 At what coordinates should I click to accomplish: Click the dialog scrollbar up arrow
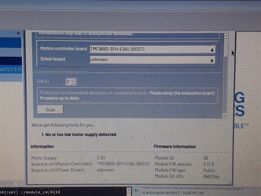coord(226,36)
